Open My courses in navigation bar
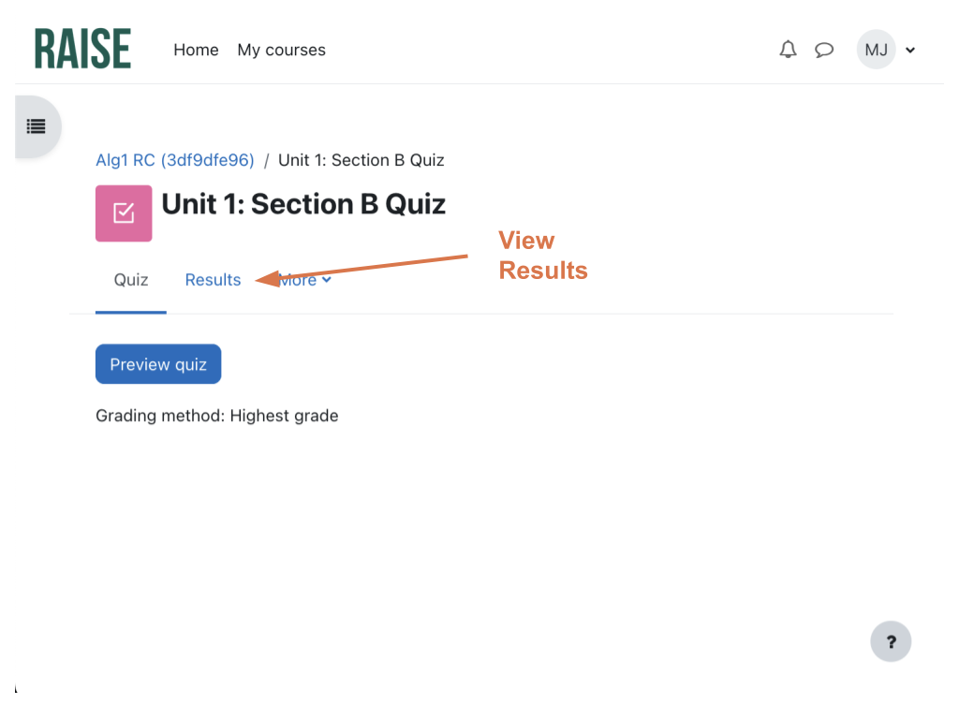Viewport: 959px width, 719px height. (x=281, y=50)
